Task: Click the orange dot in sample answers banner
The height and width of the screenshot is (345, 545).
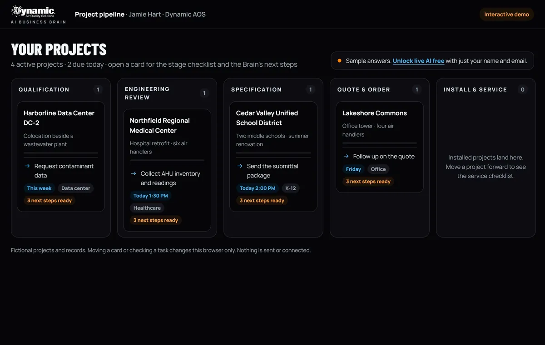Action: coord(339,60)
